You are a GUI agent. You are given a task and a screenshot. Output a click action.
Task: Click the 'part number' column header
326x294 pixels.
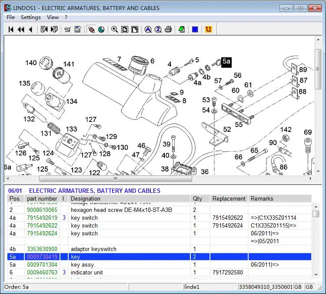(x=42, y=199)
